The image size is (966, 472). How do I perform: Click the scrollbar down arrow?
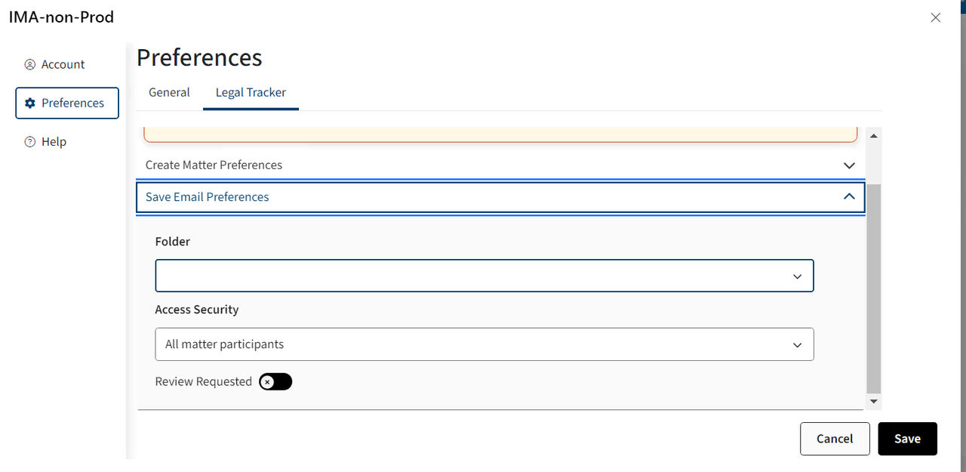tap(874, 402)
